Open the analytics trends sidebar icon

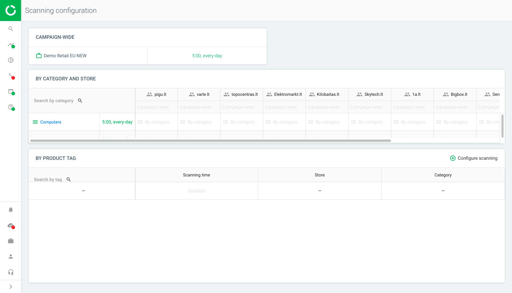tap(11, 46)
